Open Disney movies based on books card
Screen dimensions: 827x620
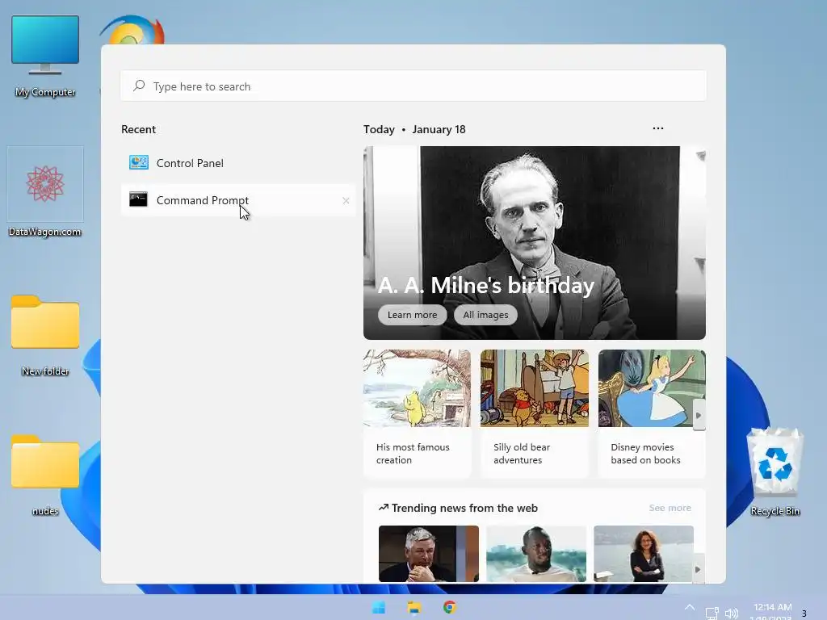pyautogui.click(x=652, y=413)
